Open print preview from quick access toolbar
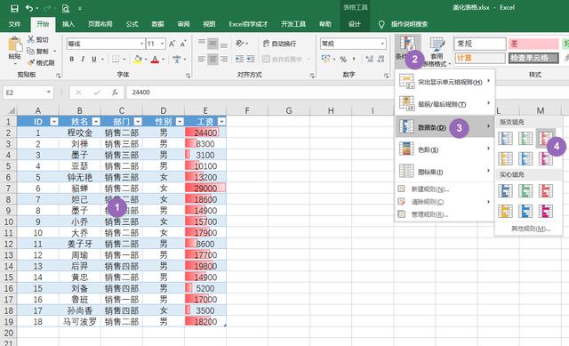The height and width of the screenshot is (346, 569). [x=66, y=8]
